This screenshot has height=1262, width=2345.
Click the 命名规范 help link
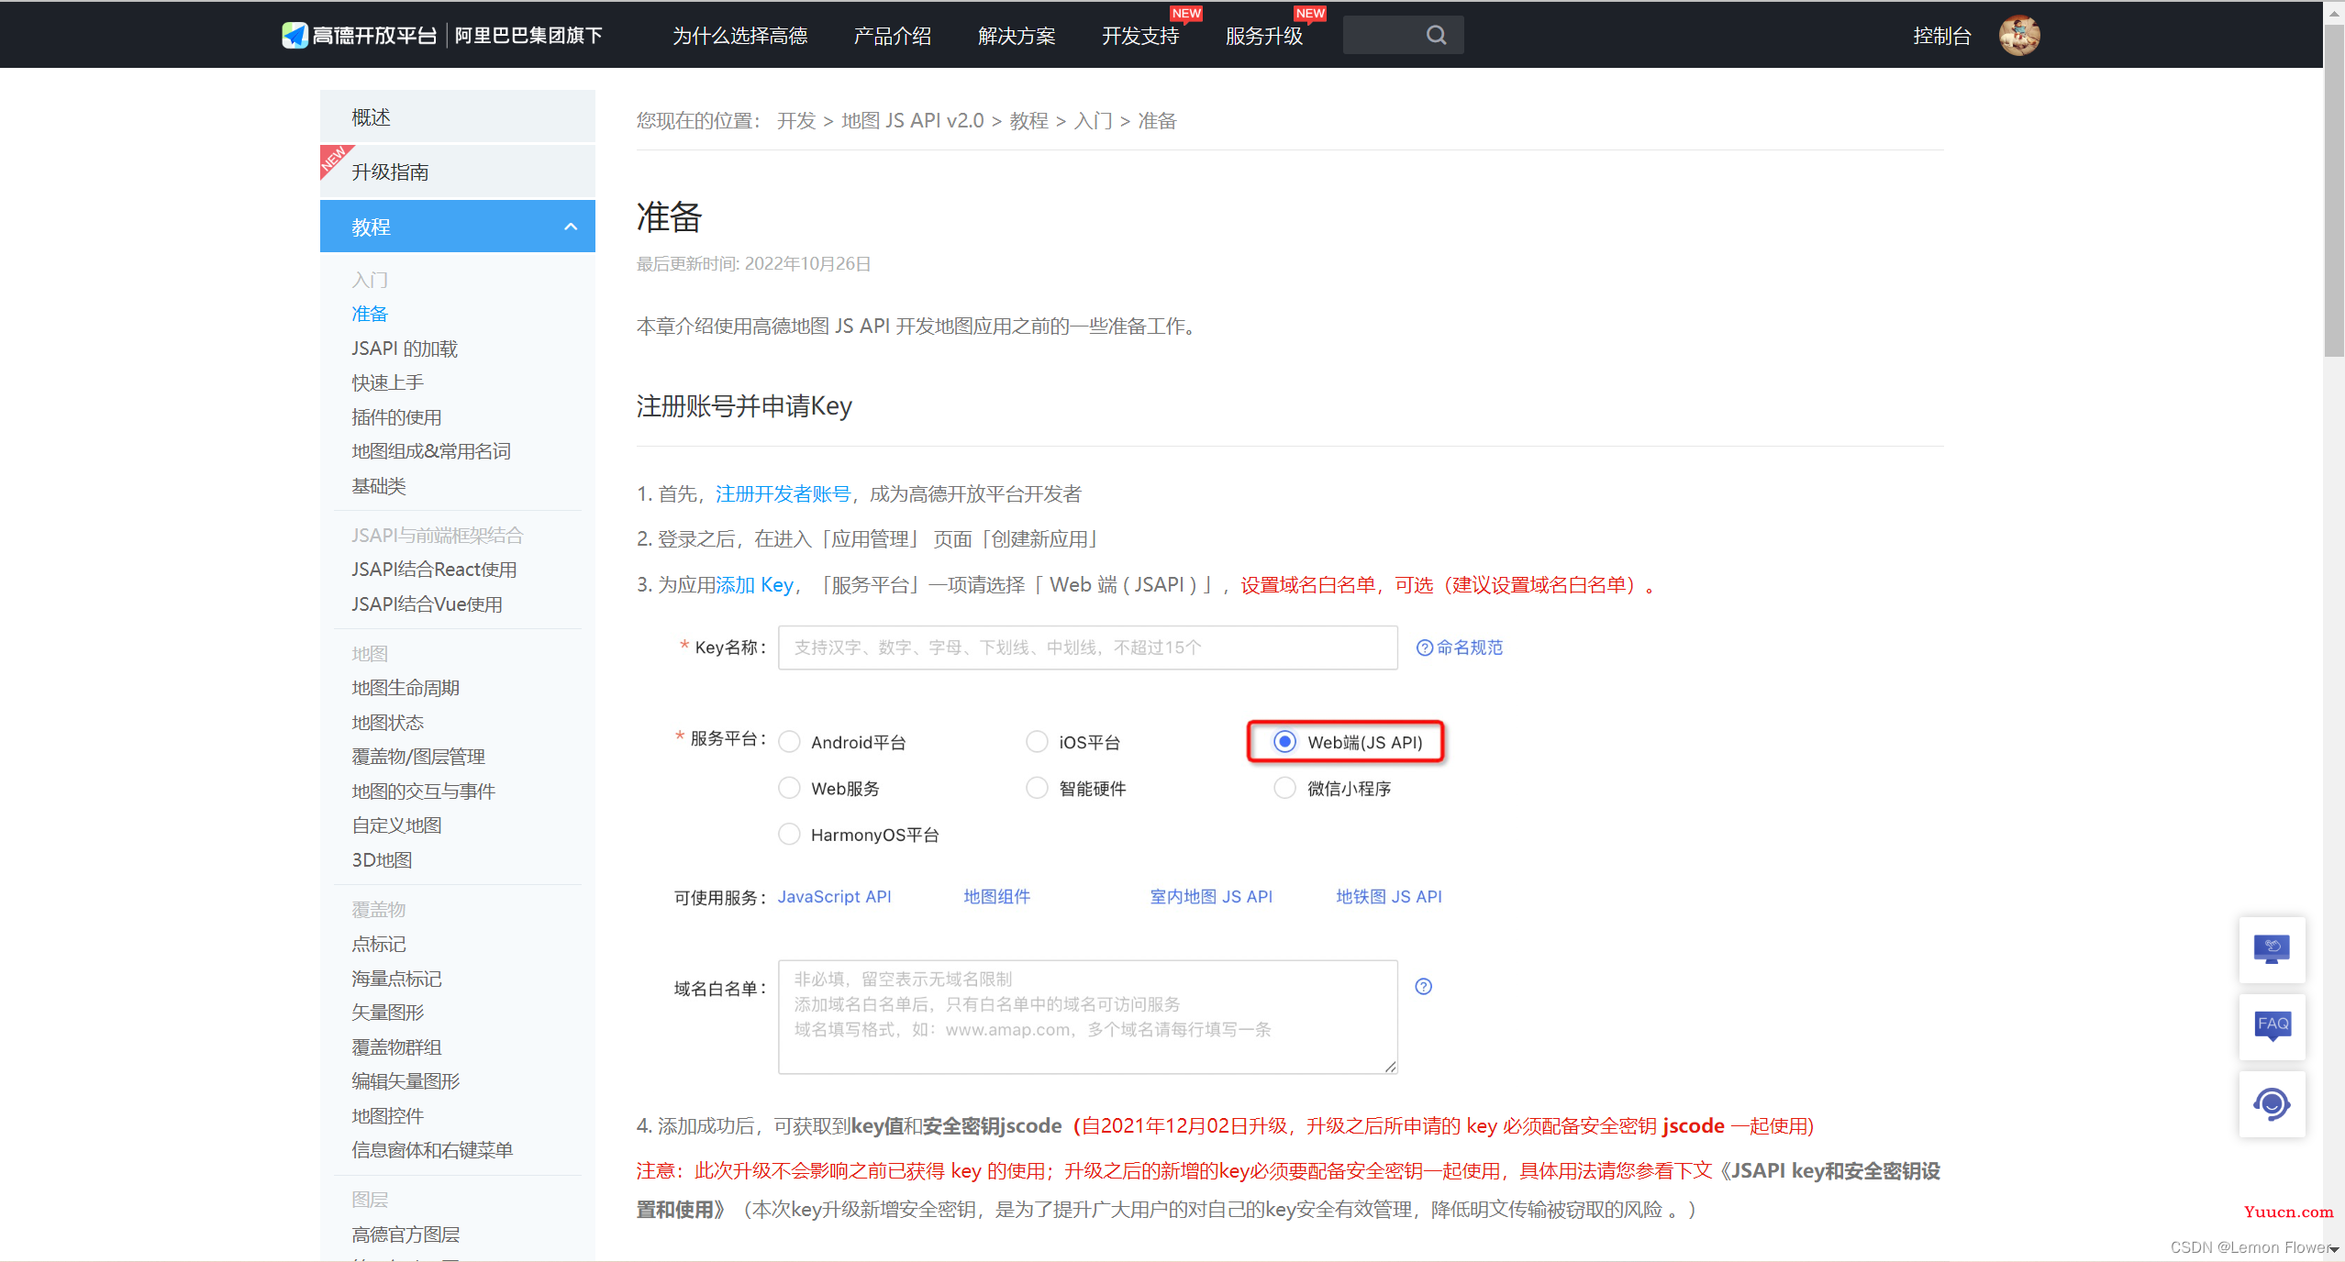point(1460,648)
